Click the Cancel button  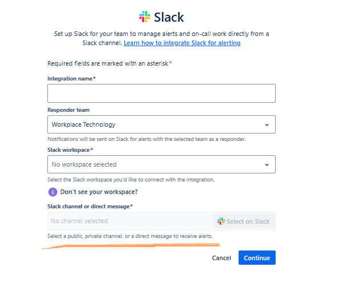[221, 258]
